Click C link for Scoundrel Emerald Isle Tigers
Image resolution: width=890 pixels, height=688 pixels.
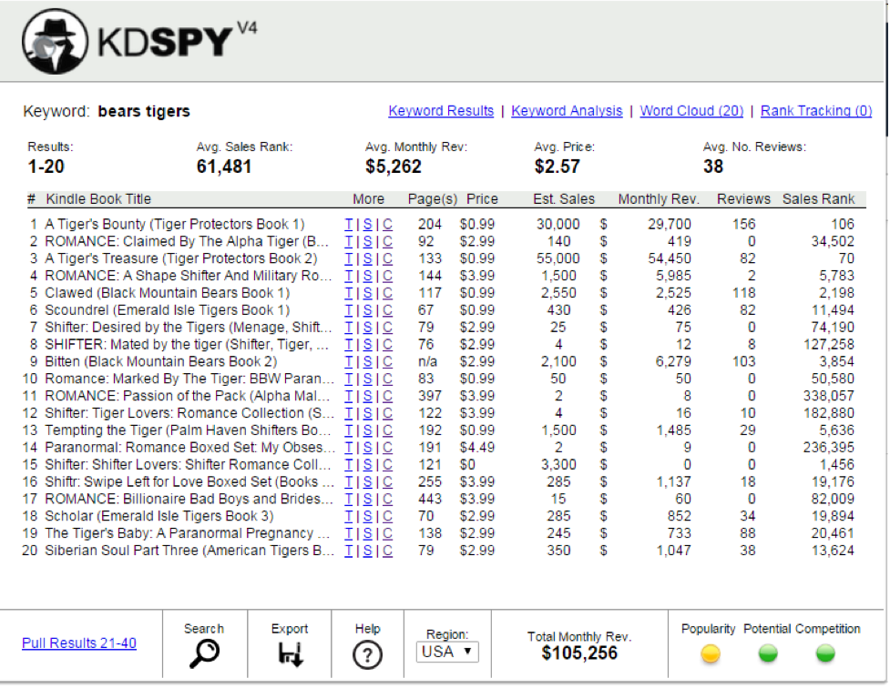tap(387, 310)
